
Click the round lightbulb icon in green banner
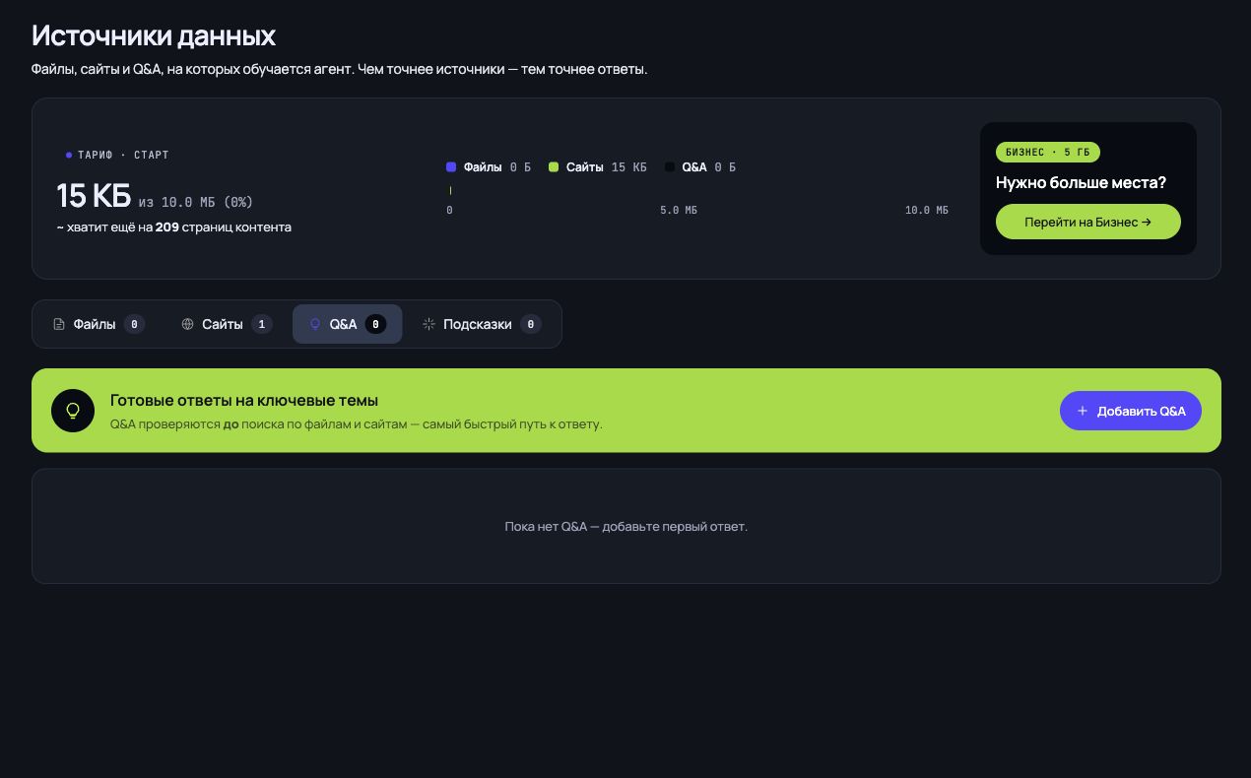pos(73,411)
